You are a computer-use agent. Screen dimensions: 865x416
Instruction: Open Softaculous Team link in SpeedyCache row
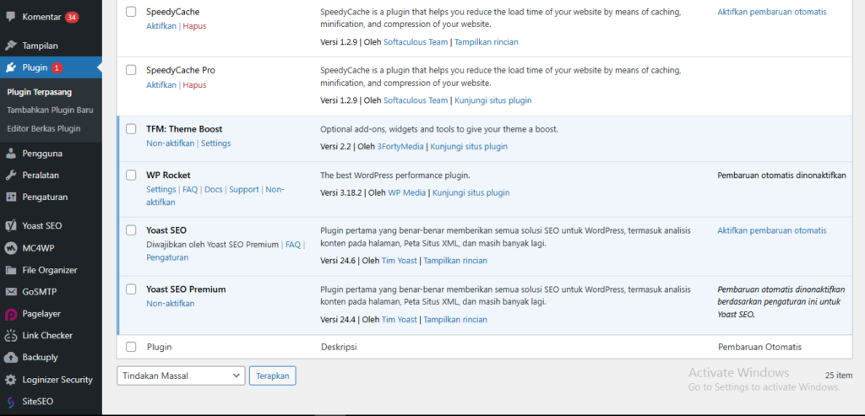416,42
